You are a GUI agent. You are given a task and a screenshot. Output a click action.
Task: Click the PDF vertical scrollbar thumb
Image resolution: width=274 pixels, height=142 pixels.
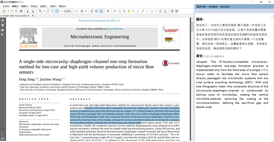point(192,27)
